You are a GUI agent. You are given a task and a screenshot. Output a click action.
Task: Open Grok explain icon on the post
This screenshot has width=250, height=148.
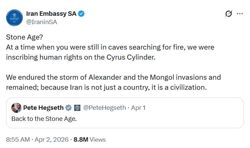228,14
